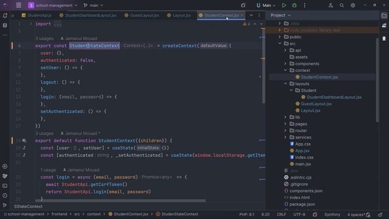Open the Project view dropdown

click(x=281, y=15)
